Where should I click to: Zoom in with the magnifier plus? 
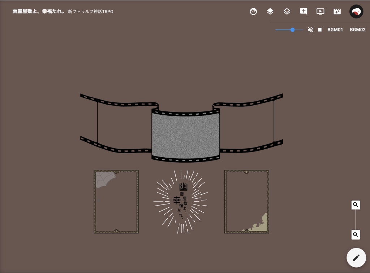click(356, 205)
